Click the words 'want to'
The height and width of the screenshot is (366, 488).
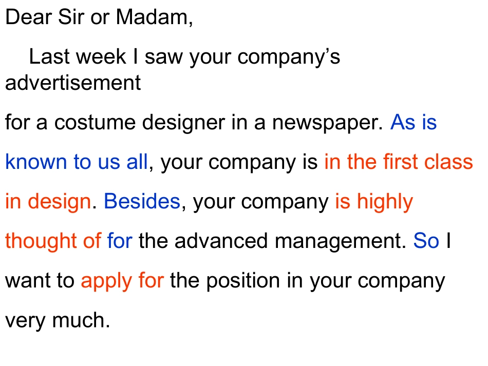(x=40, y=281)
